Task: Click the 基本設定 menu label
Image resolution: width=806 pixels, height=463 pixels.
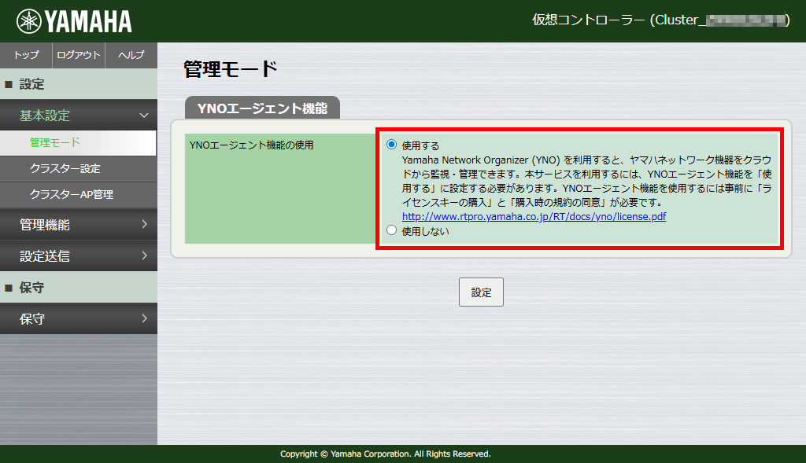Action: 45,116
